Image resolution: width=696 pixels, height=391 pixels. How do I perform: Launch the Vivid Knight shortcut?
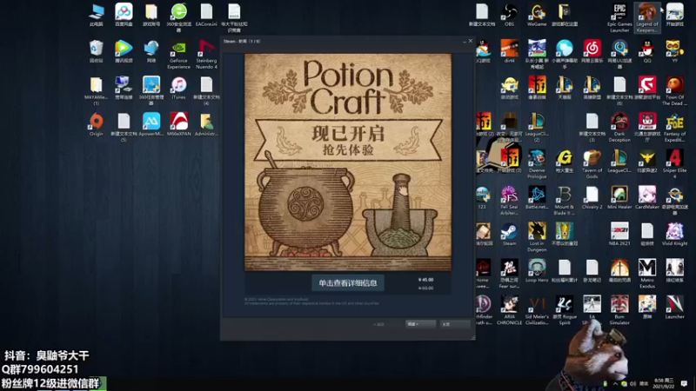click(x=674, y=234)
